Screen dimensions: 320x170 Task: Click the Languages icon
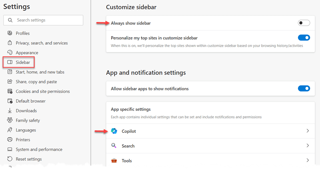pos(10,130)
